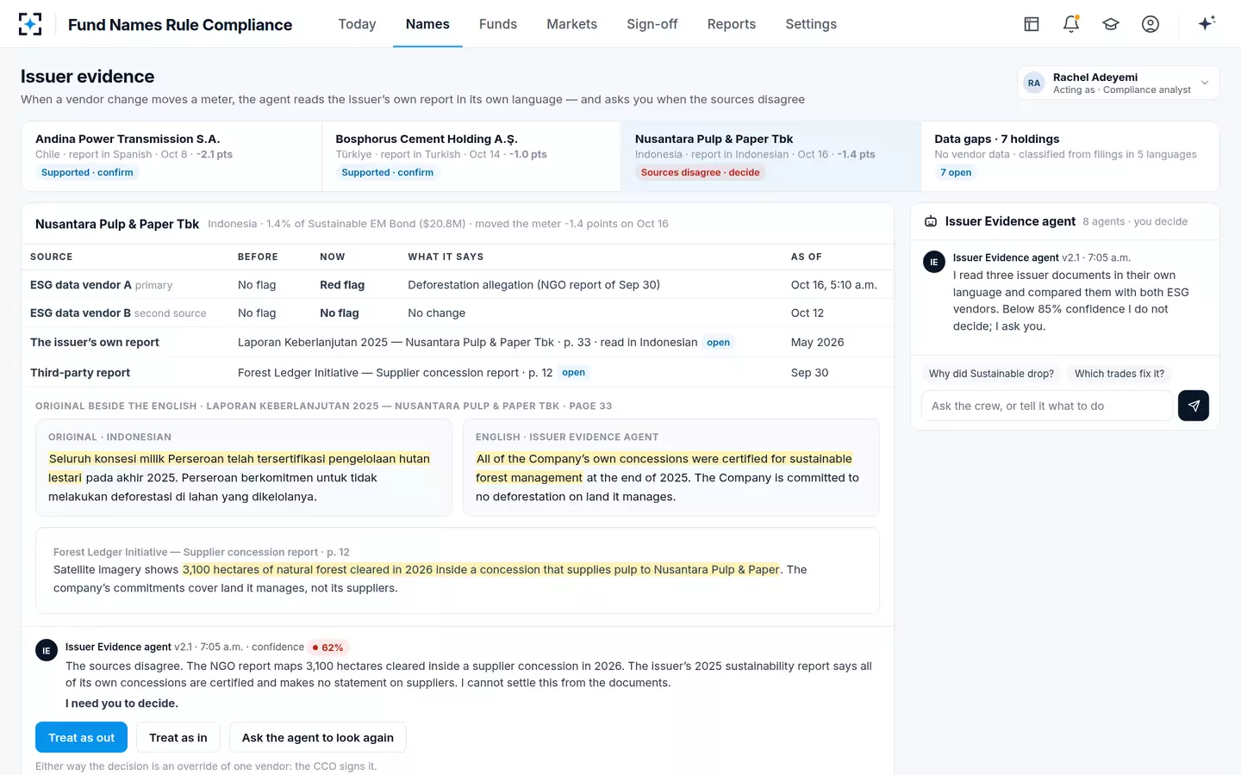This screenshot has width=1241, height=775.
Task: Switch to the Funds tab
Action: coord(498,24)
